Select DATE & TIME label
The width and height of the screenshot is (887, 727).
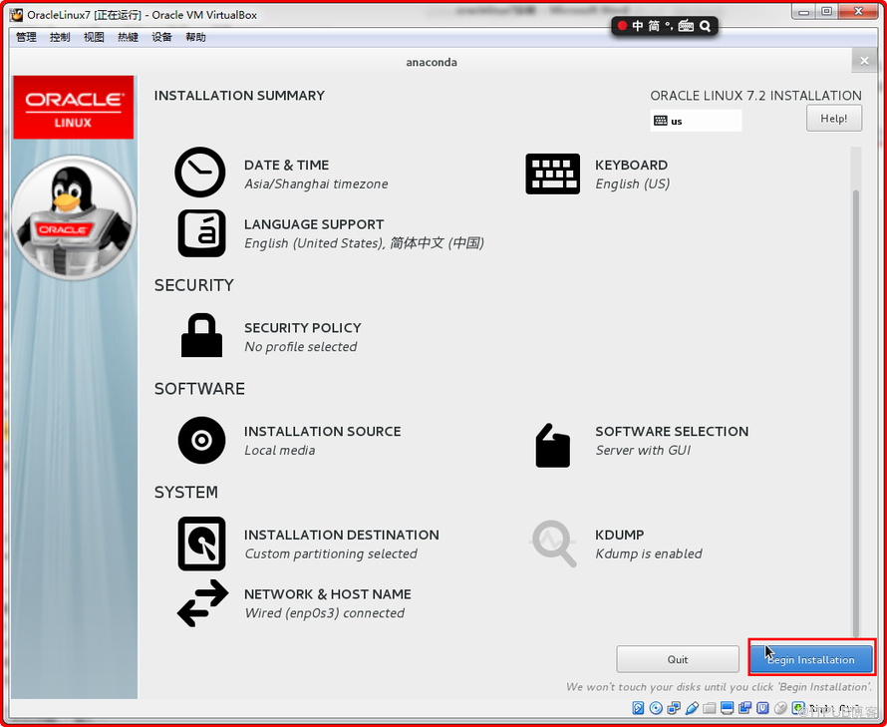(286, 165)
